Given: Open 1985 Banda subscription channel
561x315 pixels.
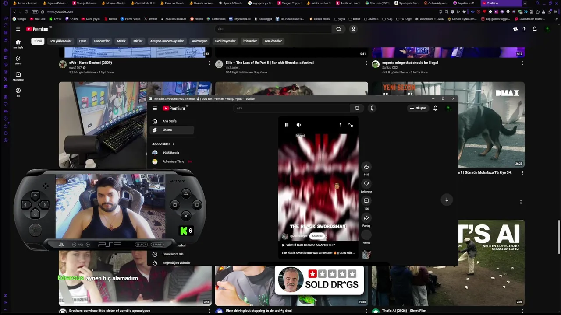Looking at the screenshot, I should pyautogui.click(x=172, y=153).
